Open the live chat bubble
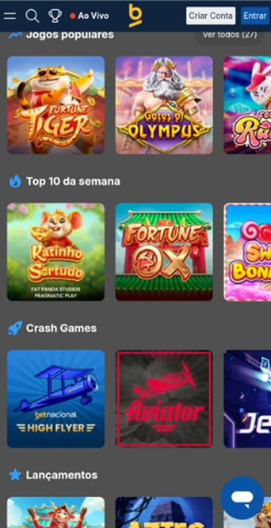Screen dimensions: 271x528 [x=242, y=498]
